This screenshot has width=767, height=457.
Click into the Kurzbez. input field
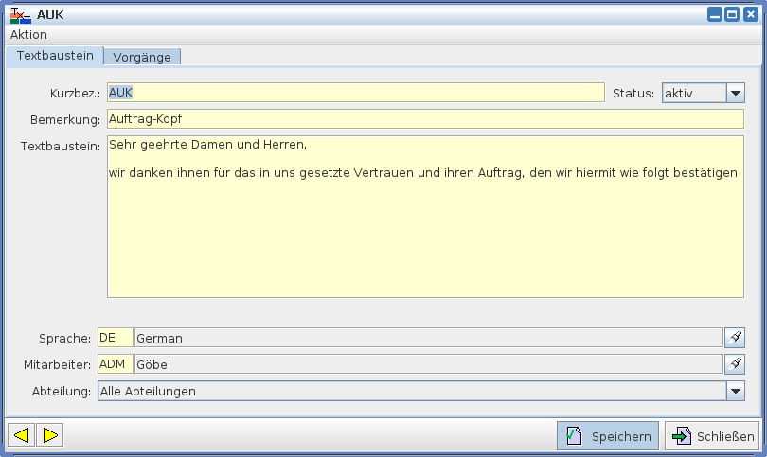[x=355, y=93]
